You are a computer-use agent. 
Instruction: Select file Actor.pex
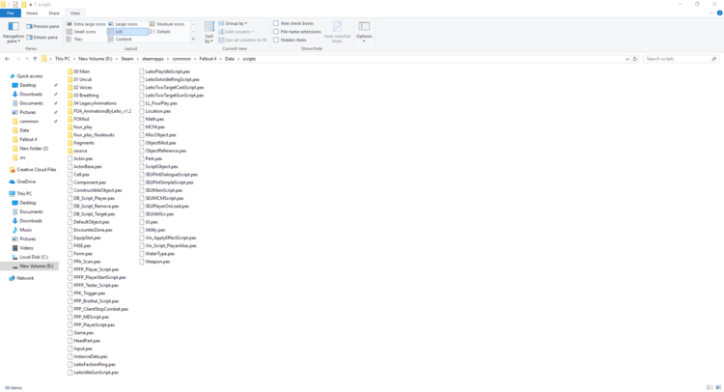pos(80,159)
